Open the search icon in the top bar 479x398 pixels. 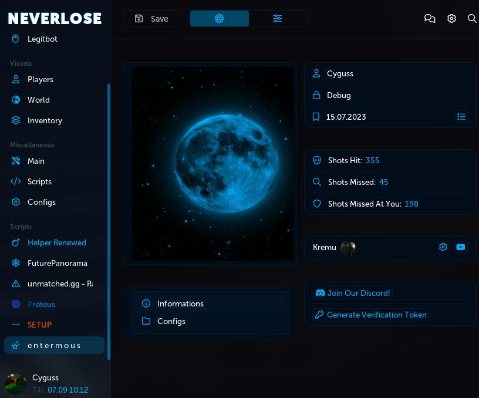tap(472, 18)
